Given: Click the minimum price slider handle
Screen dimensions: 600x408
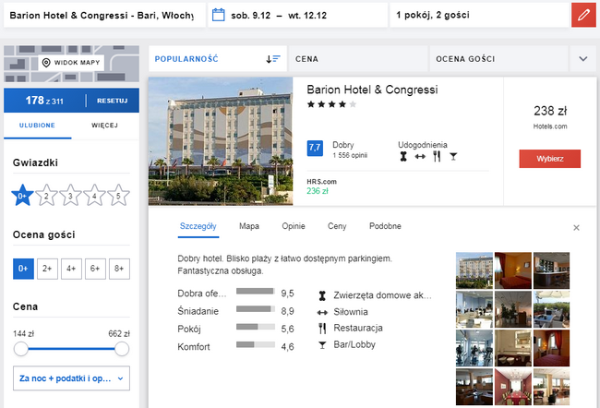Looking at the screenshot, I should click(21, 349).
